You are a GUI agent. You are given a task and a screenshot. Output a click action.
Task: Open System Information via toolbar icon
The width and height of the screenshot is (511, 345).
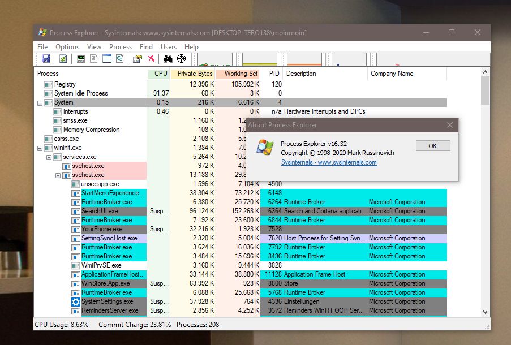80,59
